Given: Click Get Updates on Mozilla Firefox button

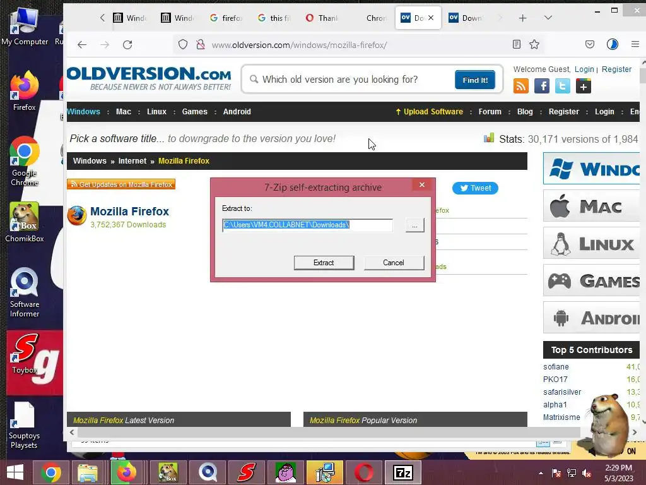Looking at the screenshot, I should pyautogui.click(x=121, y=184).
